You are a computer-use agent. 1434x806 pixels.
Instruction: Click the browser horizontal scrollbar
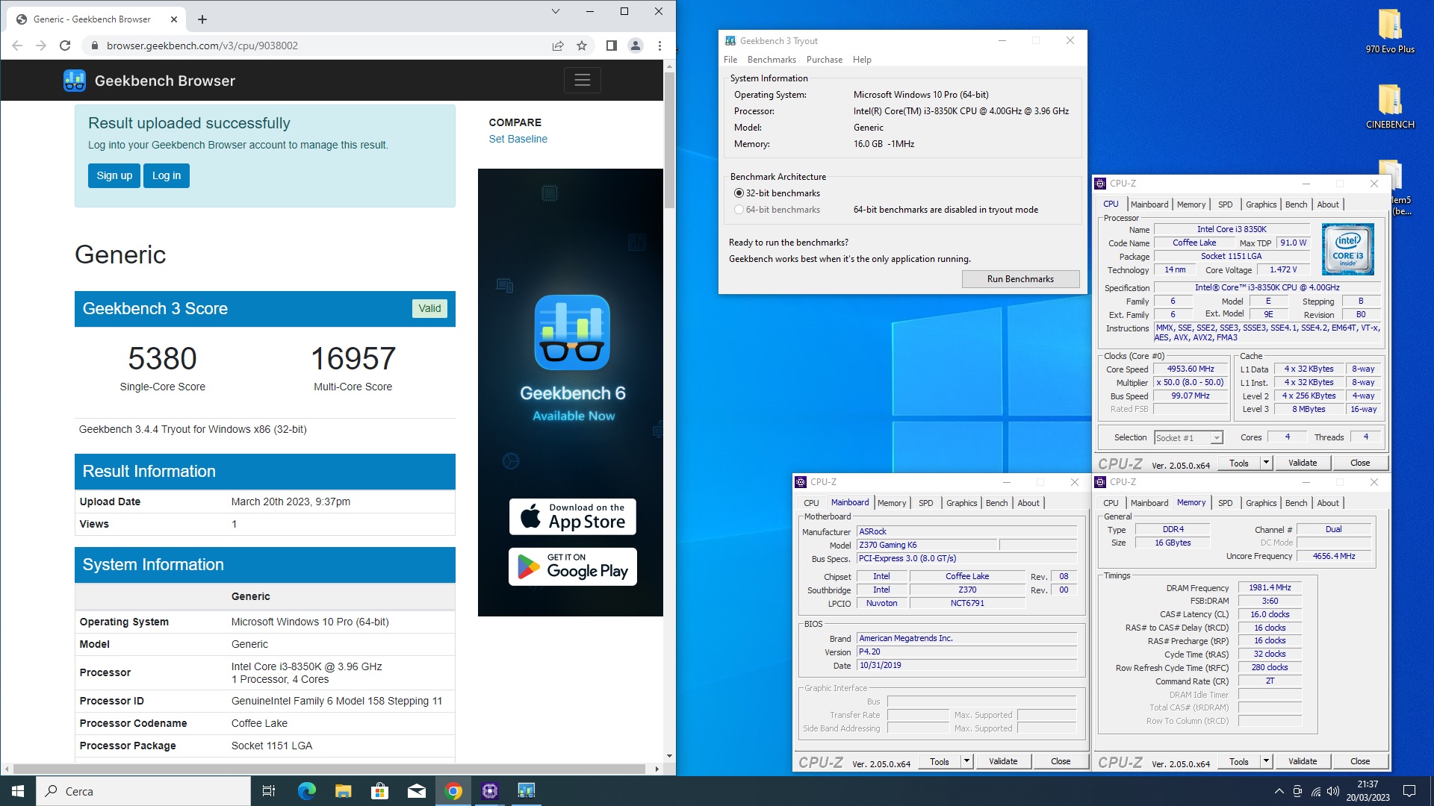[x=329, y=769]
